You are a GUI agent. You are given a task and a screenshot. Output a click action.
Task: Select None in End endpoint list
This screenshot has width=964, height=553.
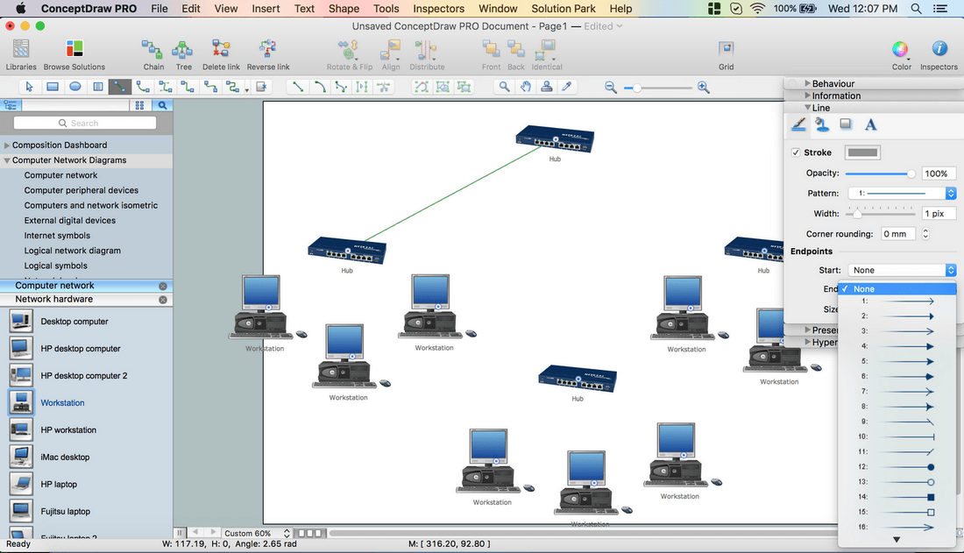point(897,288)
